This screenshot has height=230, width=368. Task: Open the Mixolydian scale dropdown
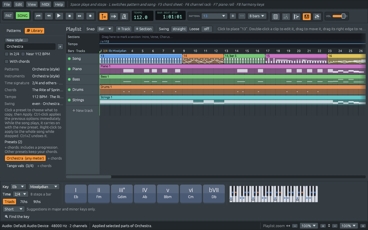pyautogui.click(x=44, y=187)
